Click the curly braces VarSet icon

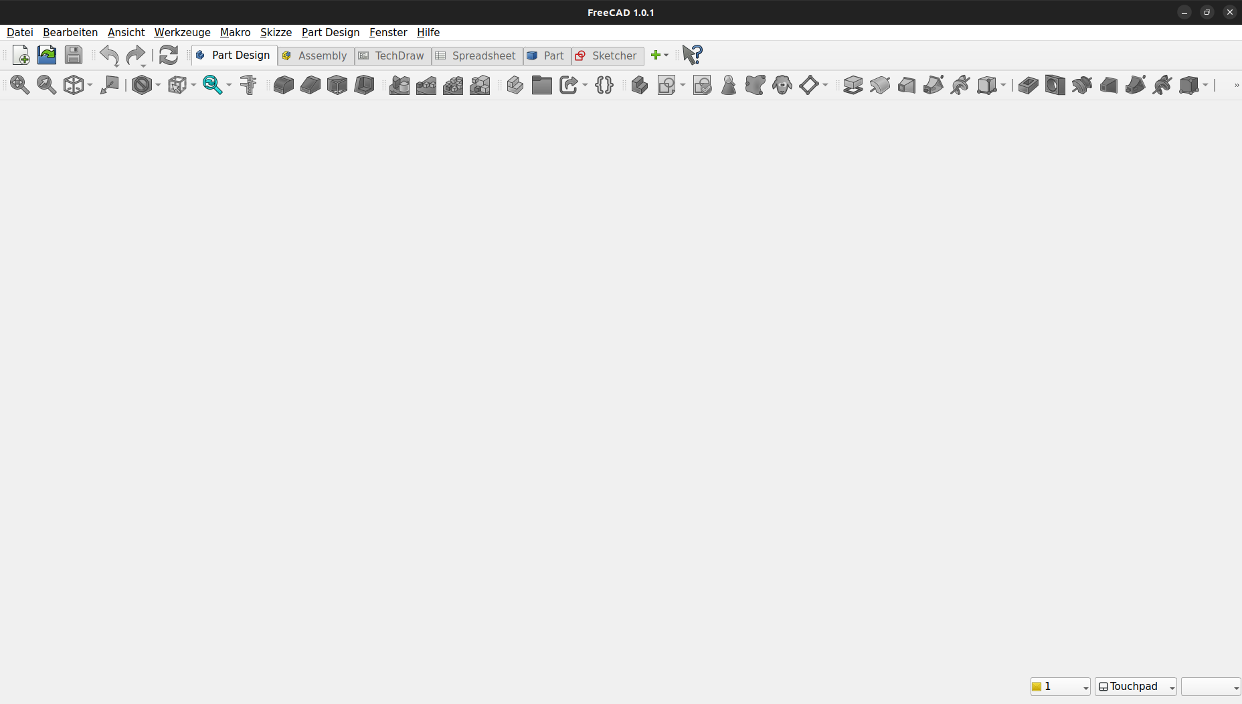(604, 85)
